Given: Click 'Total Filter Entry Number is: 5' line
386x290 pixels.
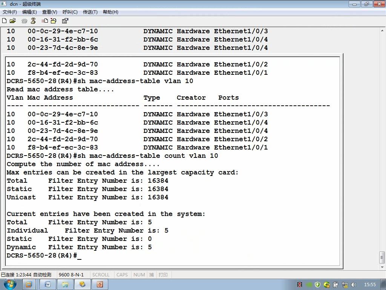Looking at the screenshot, I should (79, 222).
